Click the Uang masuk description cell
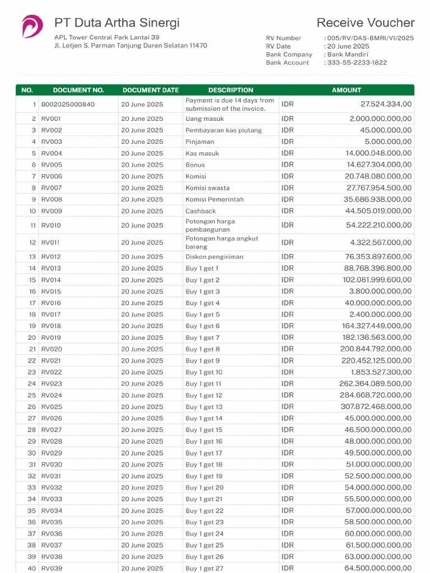430x573 pixels. pyautogui.click(x=205, y=119)
